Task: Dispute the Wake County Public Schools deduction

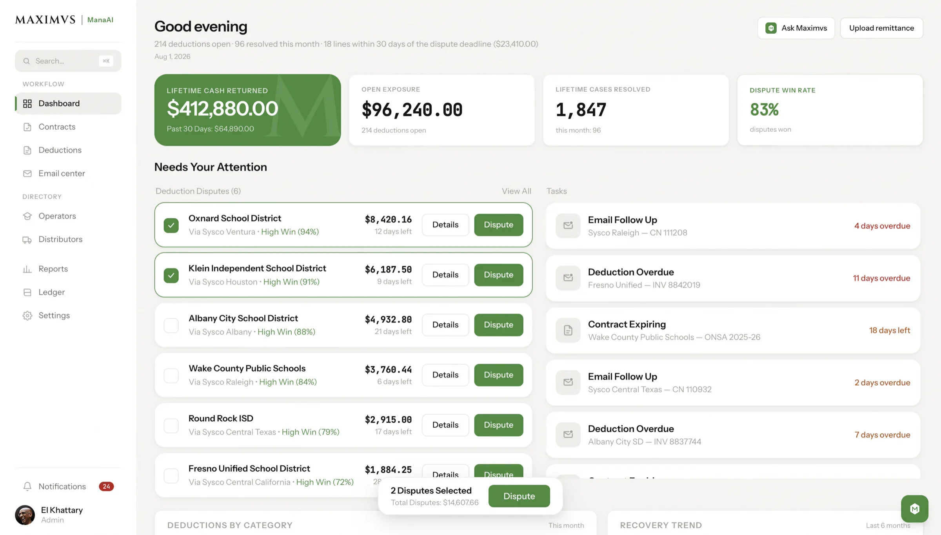Action: click(x=498, y=375)
